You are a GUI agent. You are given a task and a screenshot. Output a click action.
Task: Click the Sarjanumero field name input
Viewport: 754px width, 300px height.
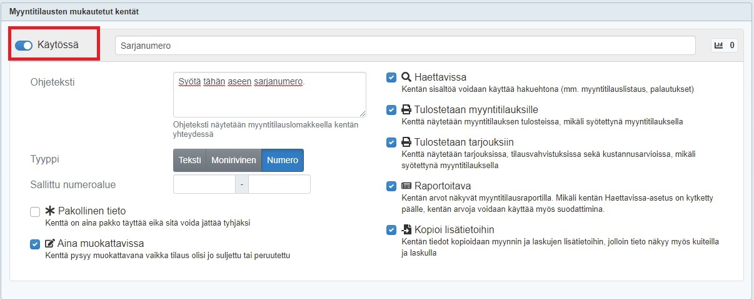coord(405,46)
